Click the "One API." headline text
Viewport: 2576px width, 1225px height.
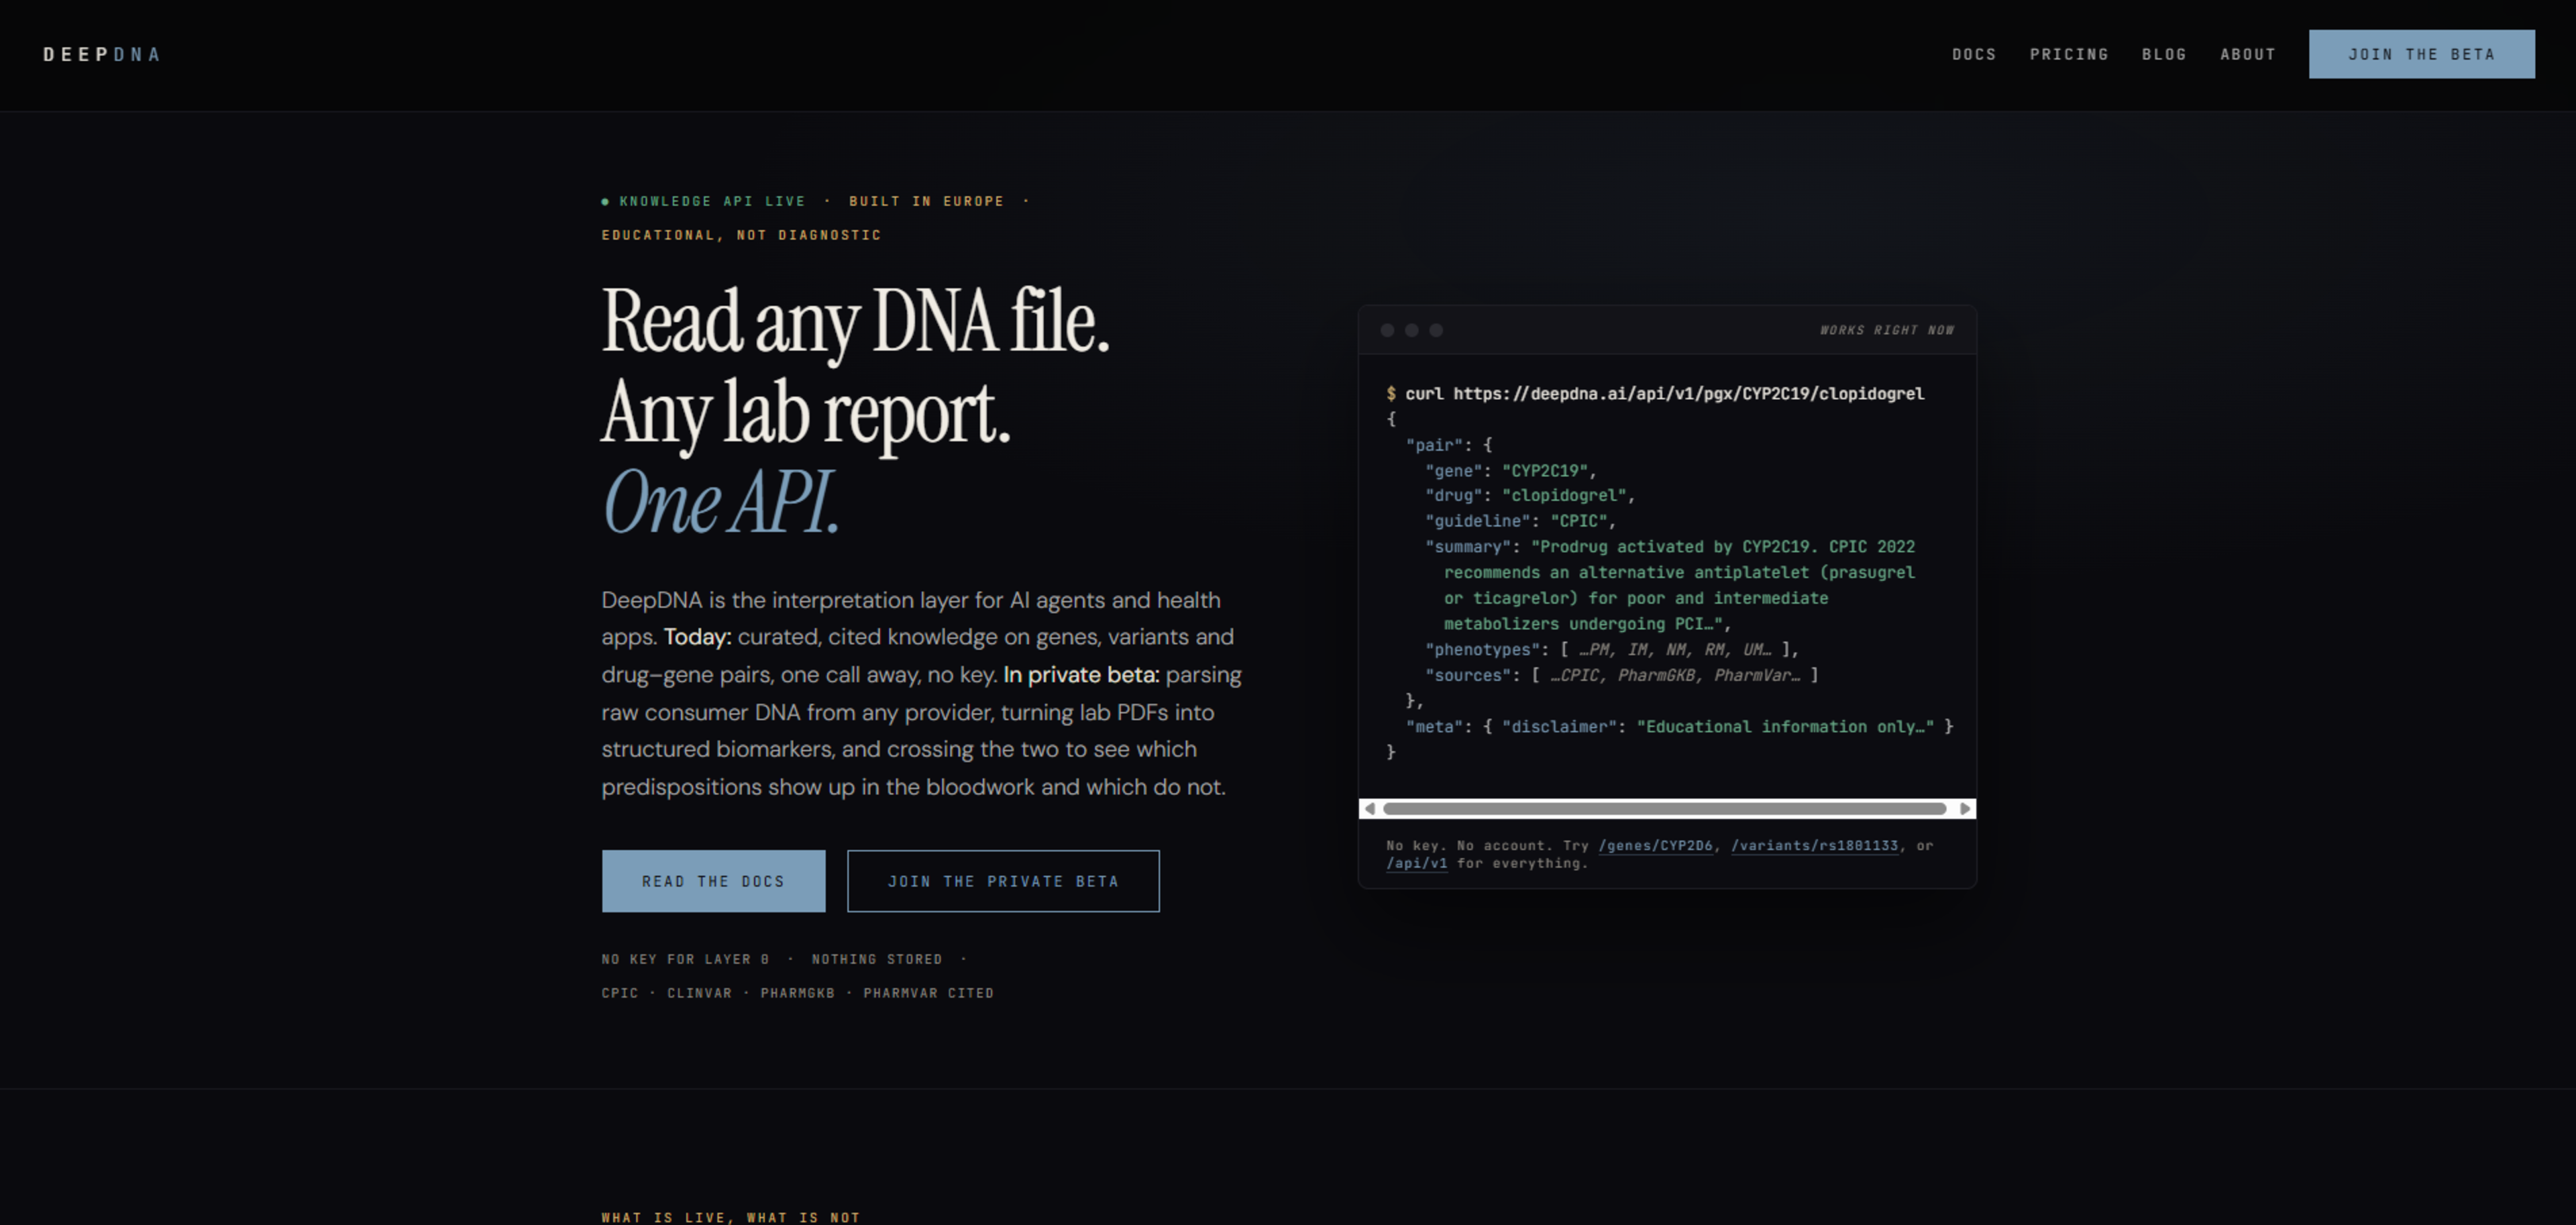[720, 502]
